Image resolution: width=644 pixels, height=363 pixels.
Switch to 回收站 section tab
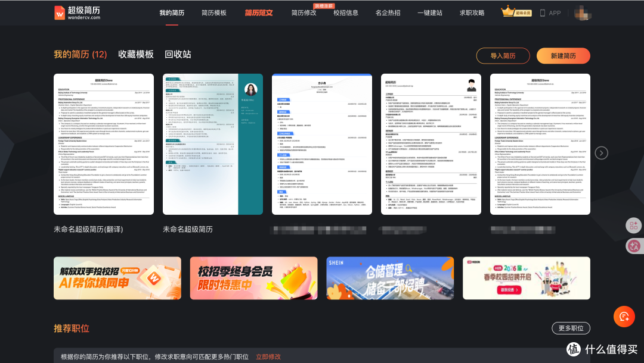pyautogui.click(x=178, y=55)
